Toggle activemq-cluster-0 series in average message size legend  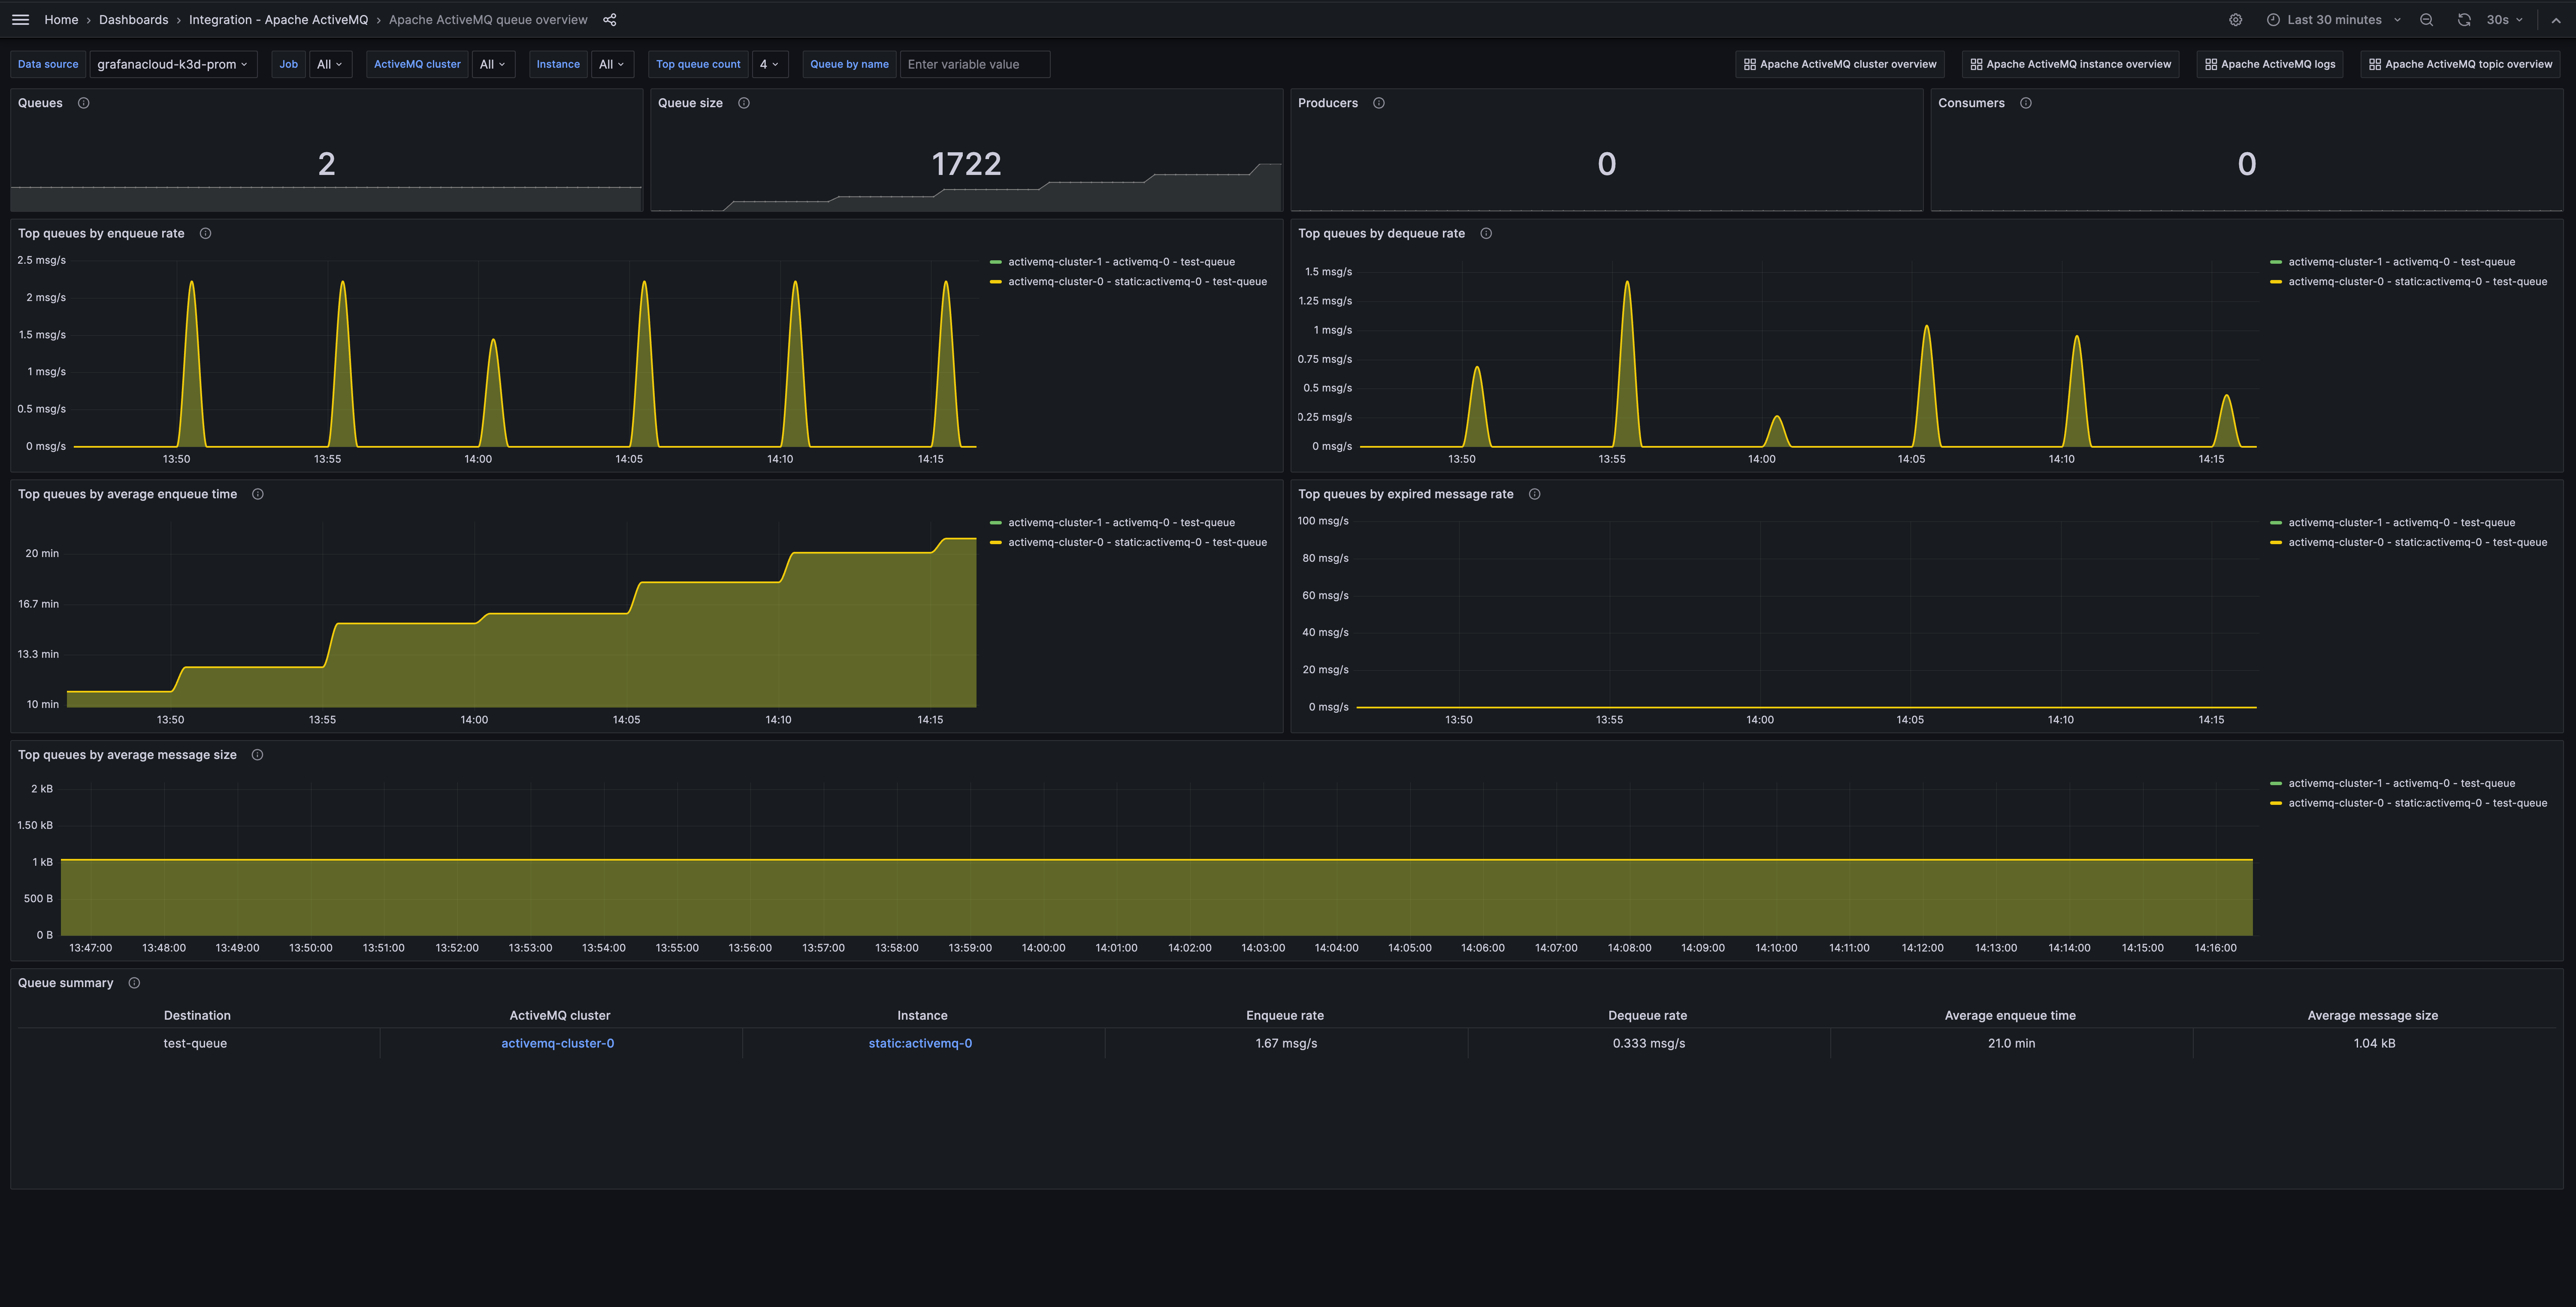2415,802
